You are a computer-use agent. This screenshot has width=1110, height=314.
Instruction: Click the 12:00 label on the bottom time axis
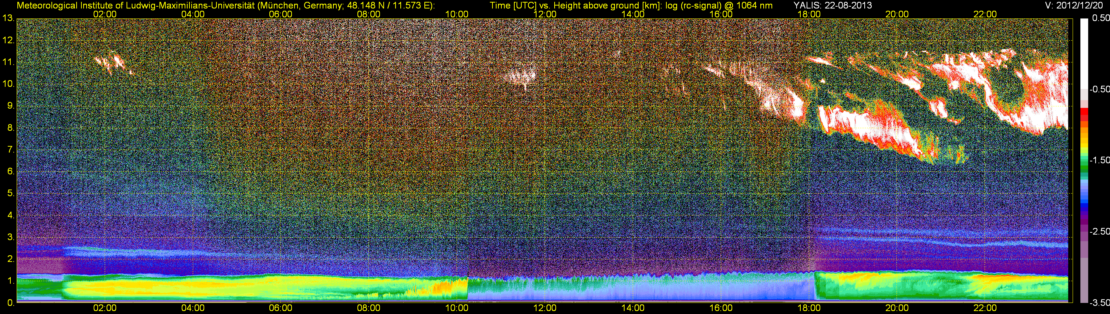(545, 308)
